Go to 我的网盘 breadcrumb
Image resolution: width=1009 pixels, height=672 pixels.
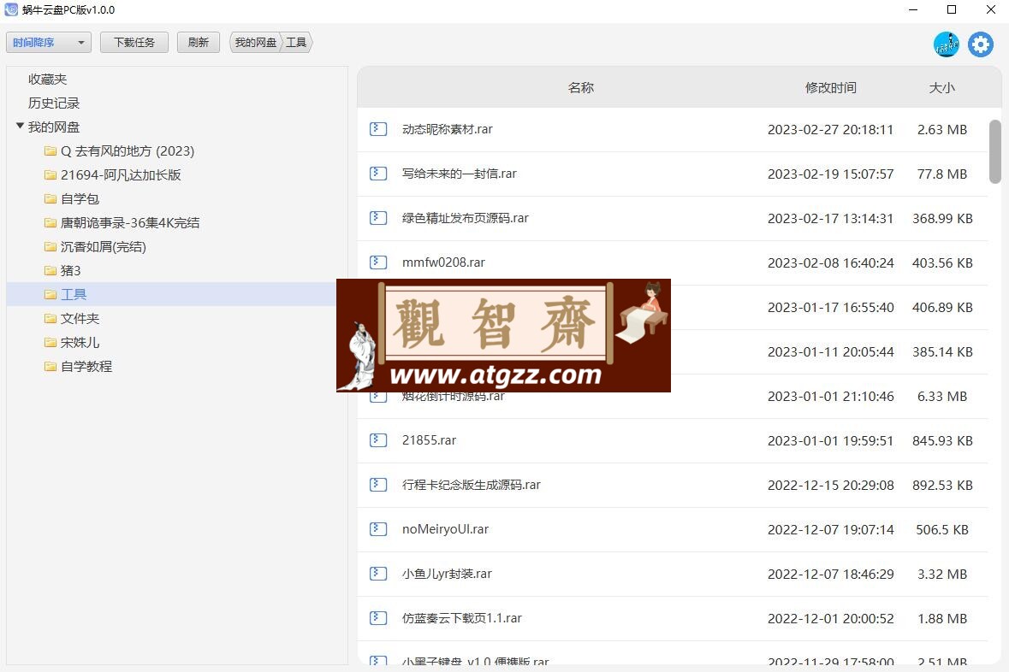click(256, 43)
